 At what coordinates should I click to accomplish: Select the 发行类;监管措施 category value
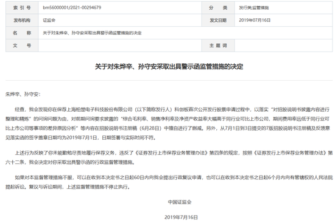pyautogui.click(x=254, y=8)
